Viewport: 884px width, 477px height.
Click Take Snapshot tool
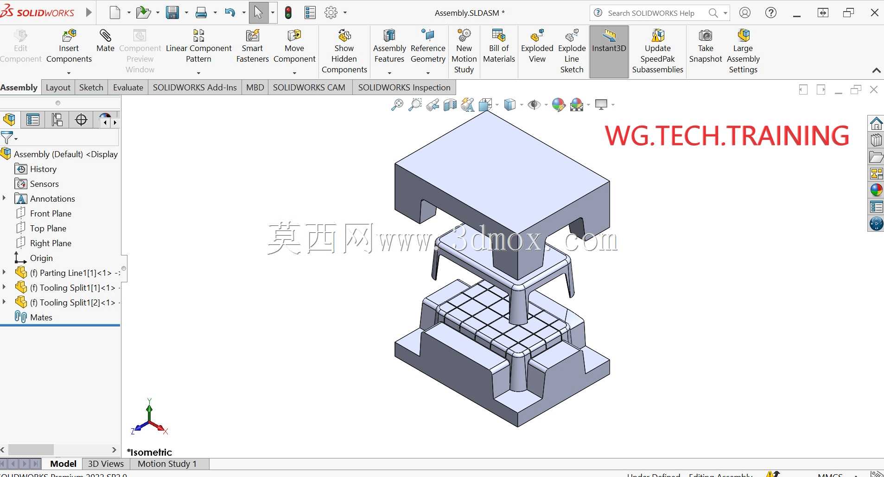pyautogui.click(x=706, y=46)
